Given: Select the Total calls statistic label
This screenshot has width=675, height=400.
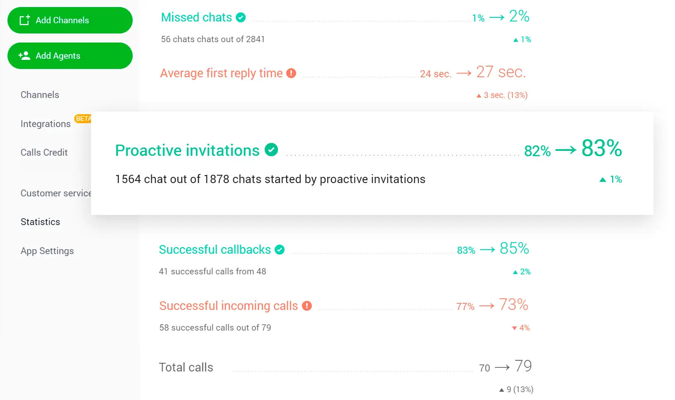Looking at the screenshot, I should coord(186,367).
